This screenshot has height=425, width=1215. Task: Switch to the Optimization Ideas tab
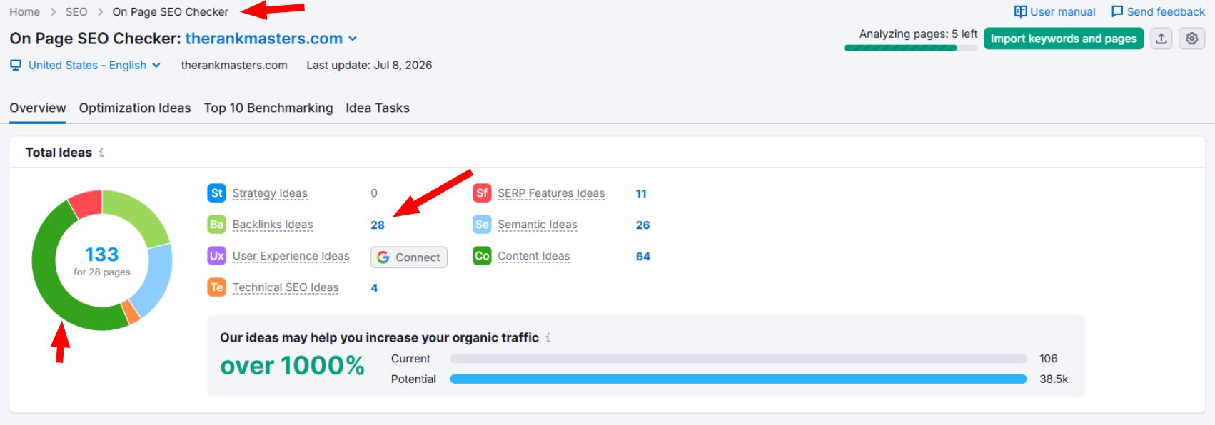point(135,108)
